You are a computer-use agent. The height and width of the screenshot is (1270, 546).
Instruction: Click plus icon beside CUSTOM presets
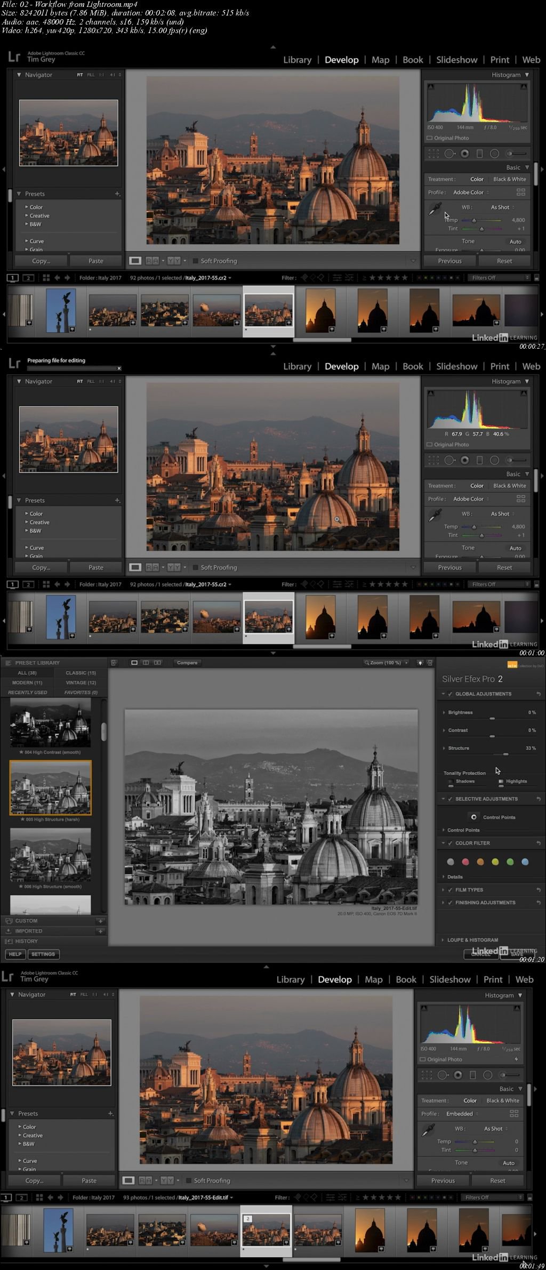(x=100, y=921)
